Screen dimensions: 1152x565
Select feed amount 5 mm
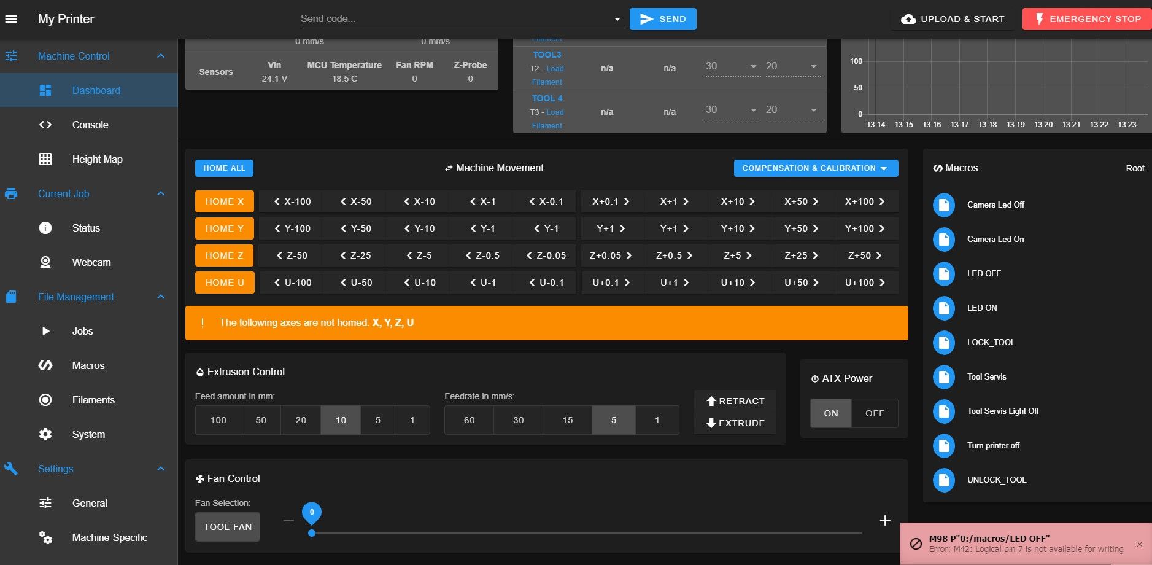click(x=378, y=420)
